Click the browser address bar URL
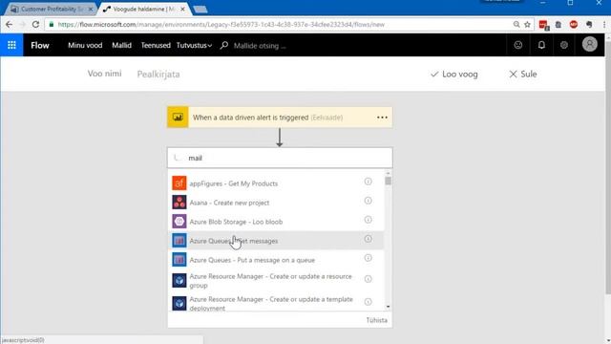 pyautogui.click(x=221, y=25)
